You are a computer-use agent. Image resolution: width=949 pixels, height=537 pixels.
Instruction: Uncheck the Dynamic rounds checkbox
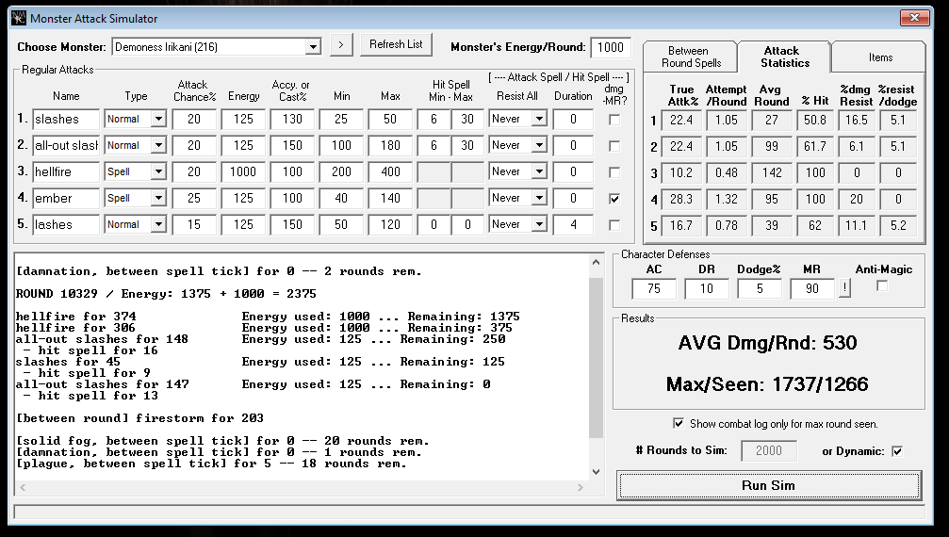tap(896, 451)
